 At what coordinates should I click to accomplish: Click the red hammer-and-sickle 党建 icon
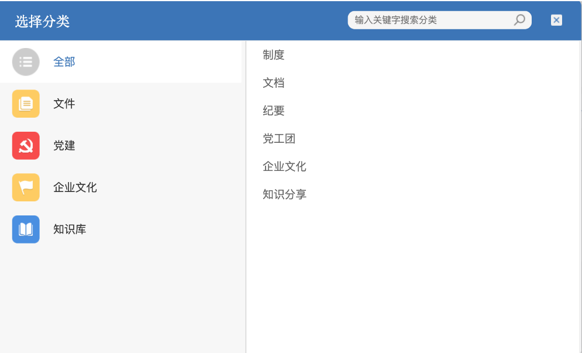click(x=26, y=146)
